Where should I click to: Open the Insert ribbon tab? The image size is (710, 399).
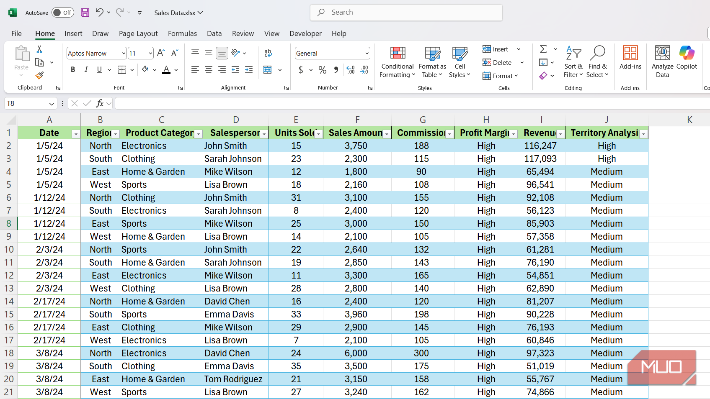point(73,33)
